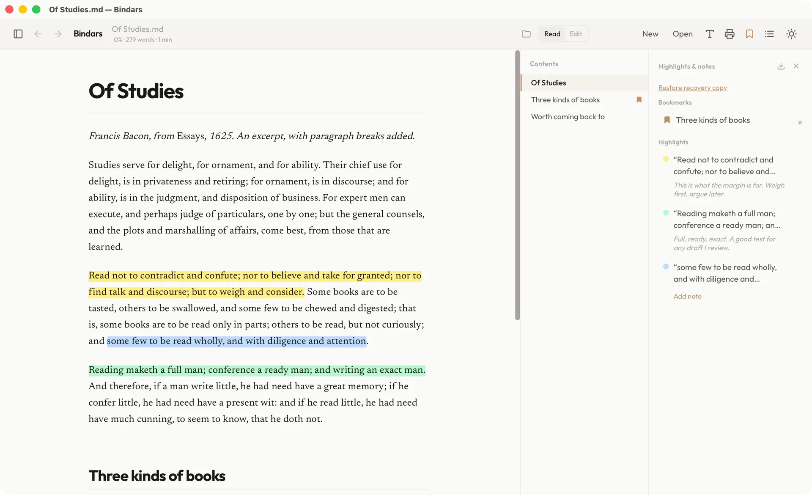
Task: Open typography settings T icon
Action: 710,34
